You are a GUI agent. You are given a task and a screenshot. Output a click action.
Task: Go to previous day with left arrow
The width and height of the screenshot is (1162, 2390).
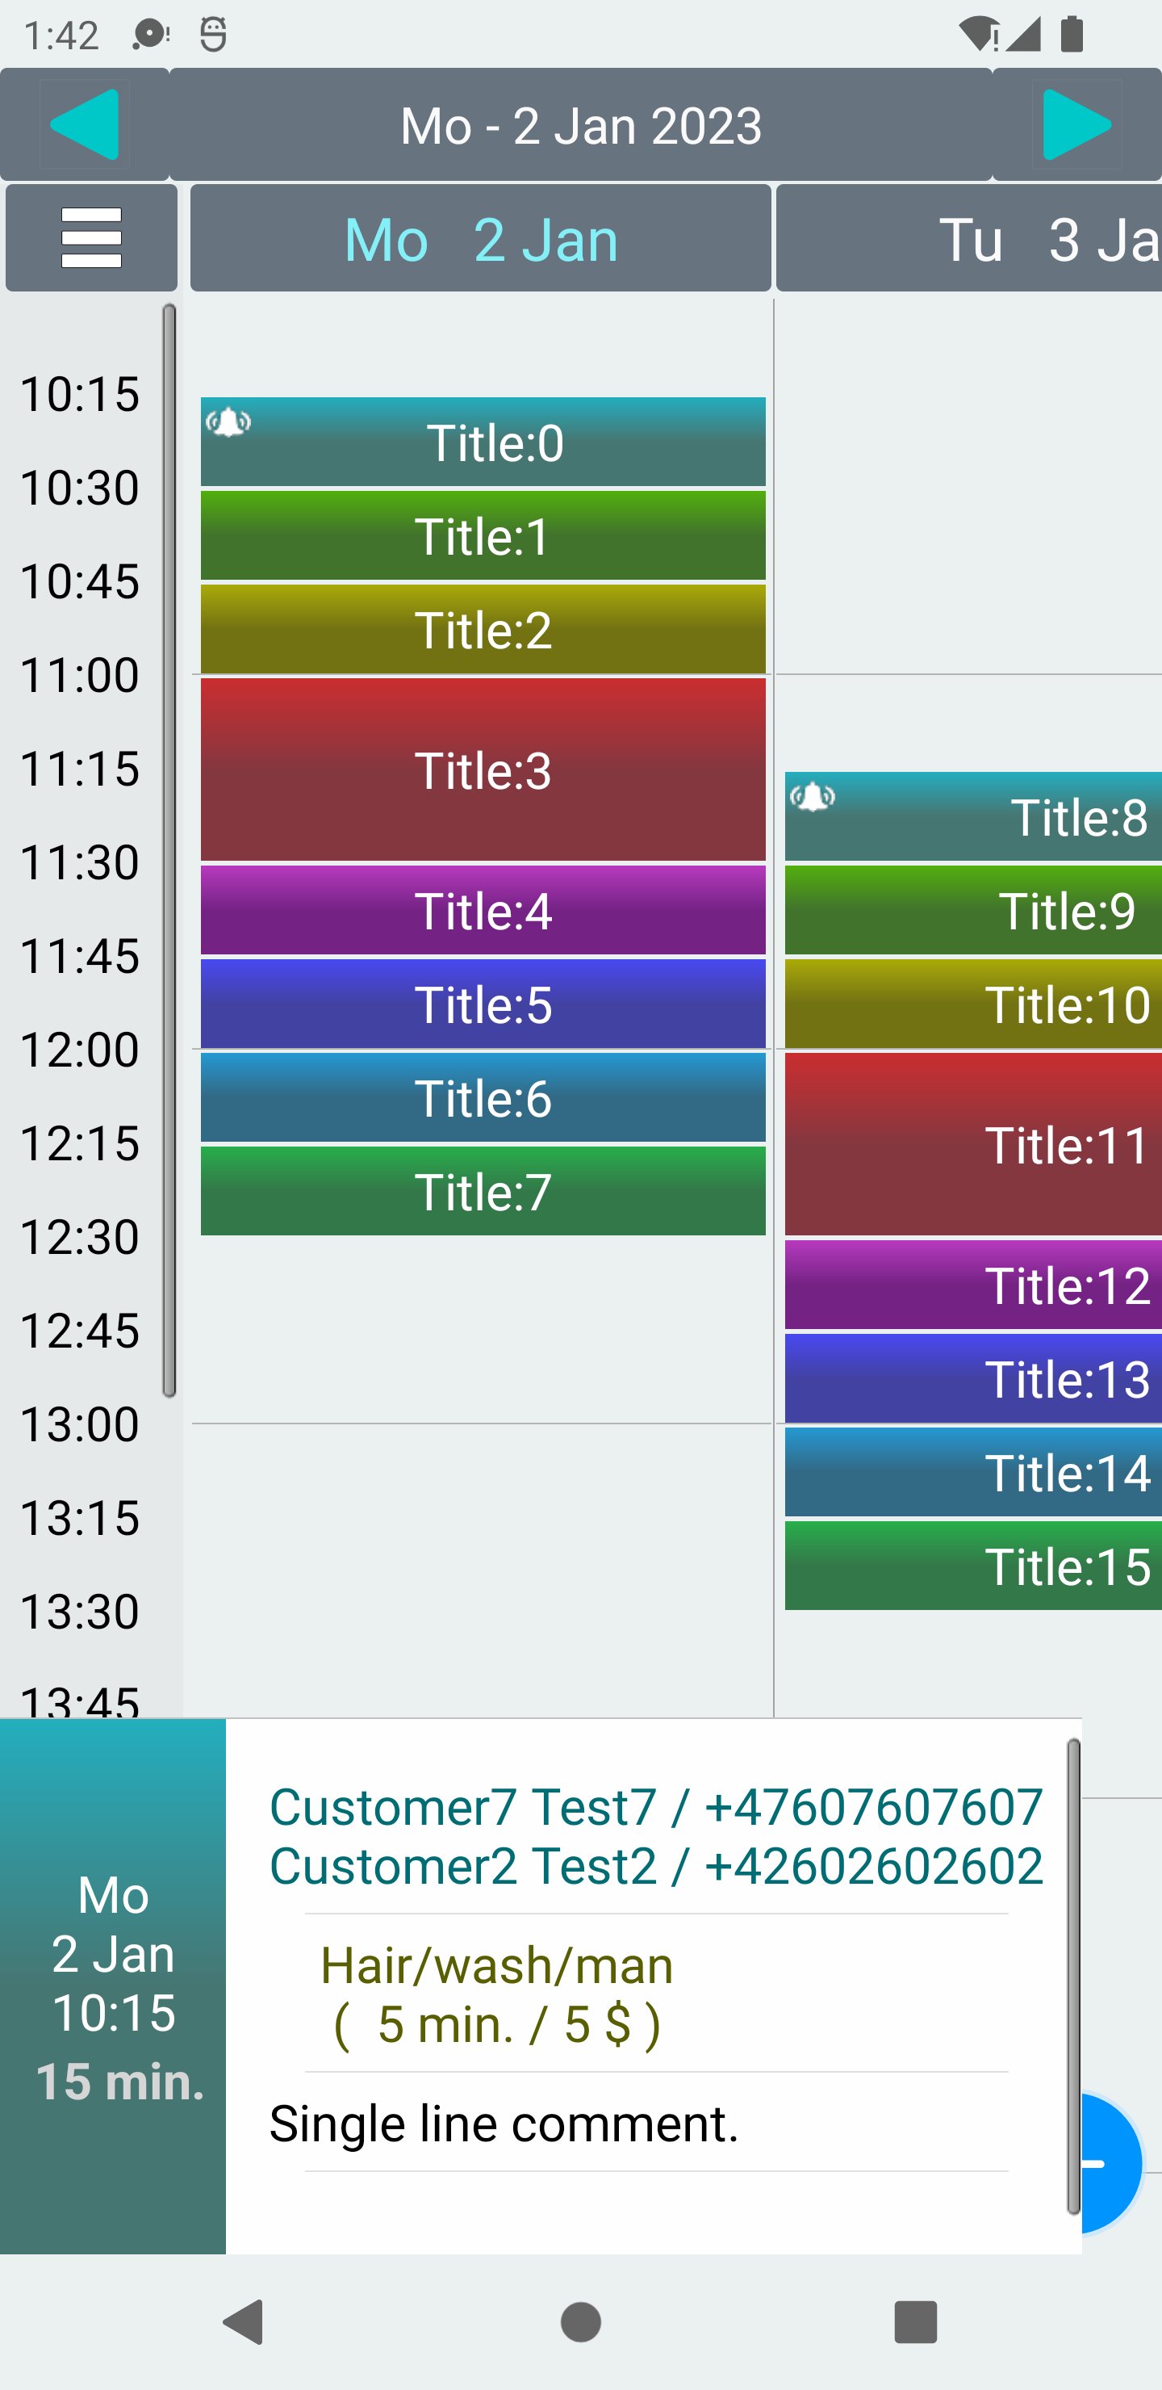pos(85,124)
